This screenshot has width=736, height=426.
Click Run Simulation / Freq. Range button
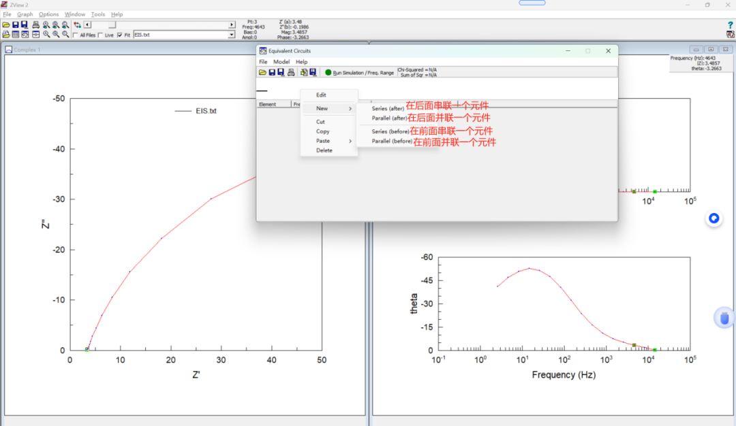point(359,73)
